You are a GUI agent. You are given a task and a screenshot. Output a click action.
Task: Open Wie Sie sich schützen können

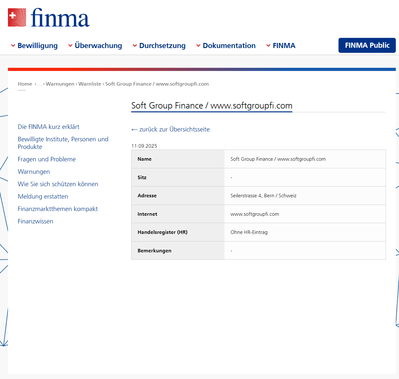click(x=58, y=184)
